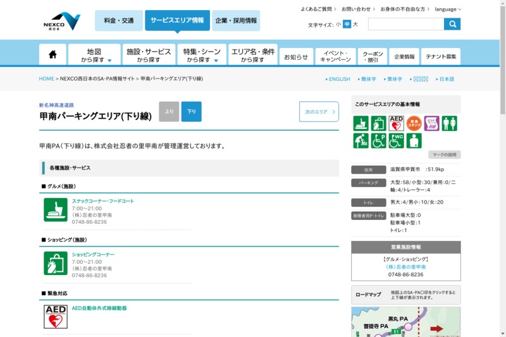The width and height of the screenshot is (506, 337).
Task: Click the orange stamp icon in basic info
Action: (x=414, y=123)
